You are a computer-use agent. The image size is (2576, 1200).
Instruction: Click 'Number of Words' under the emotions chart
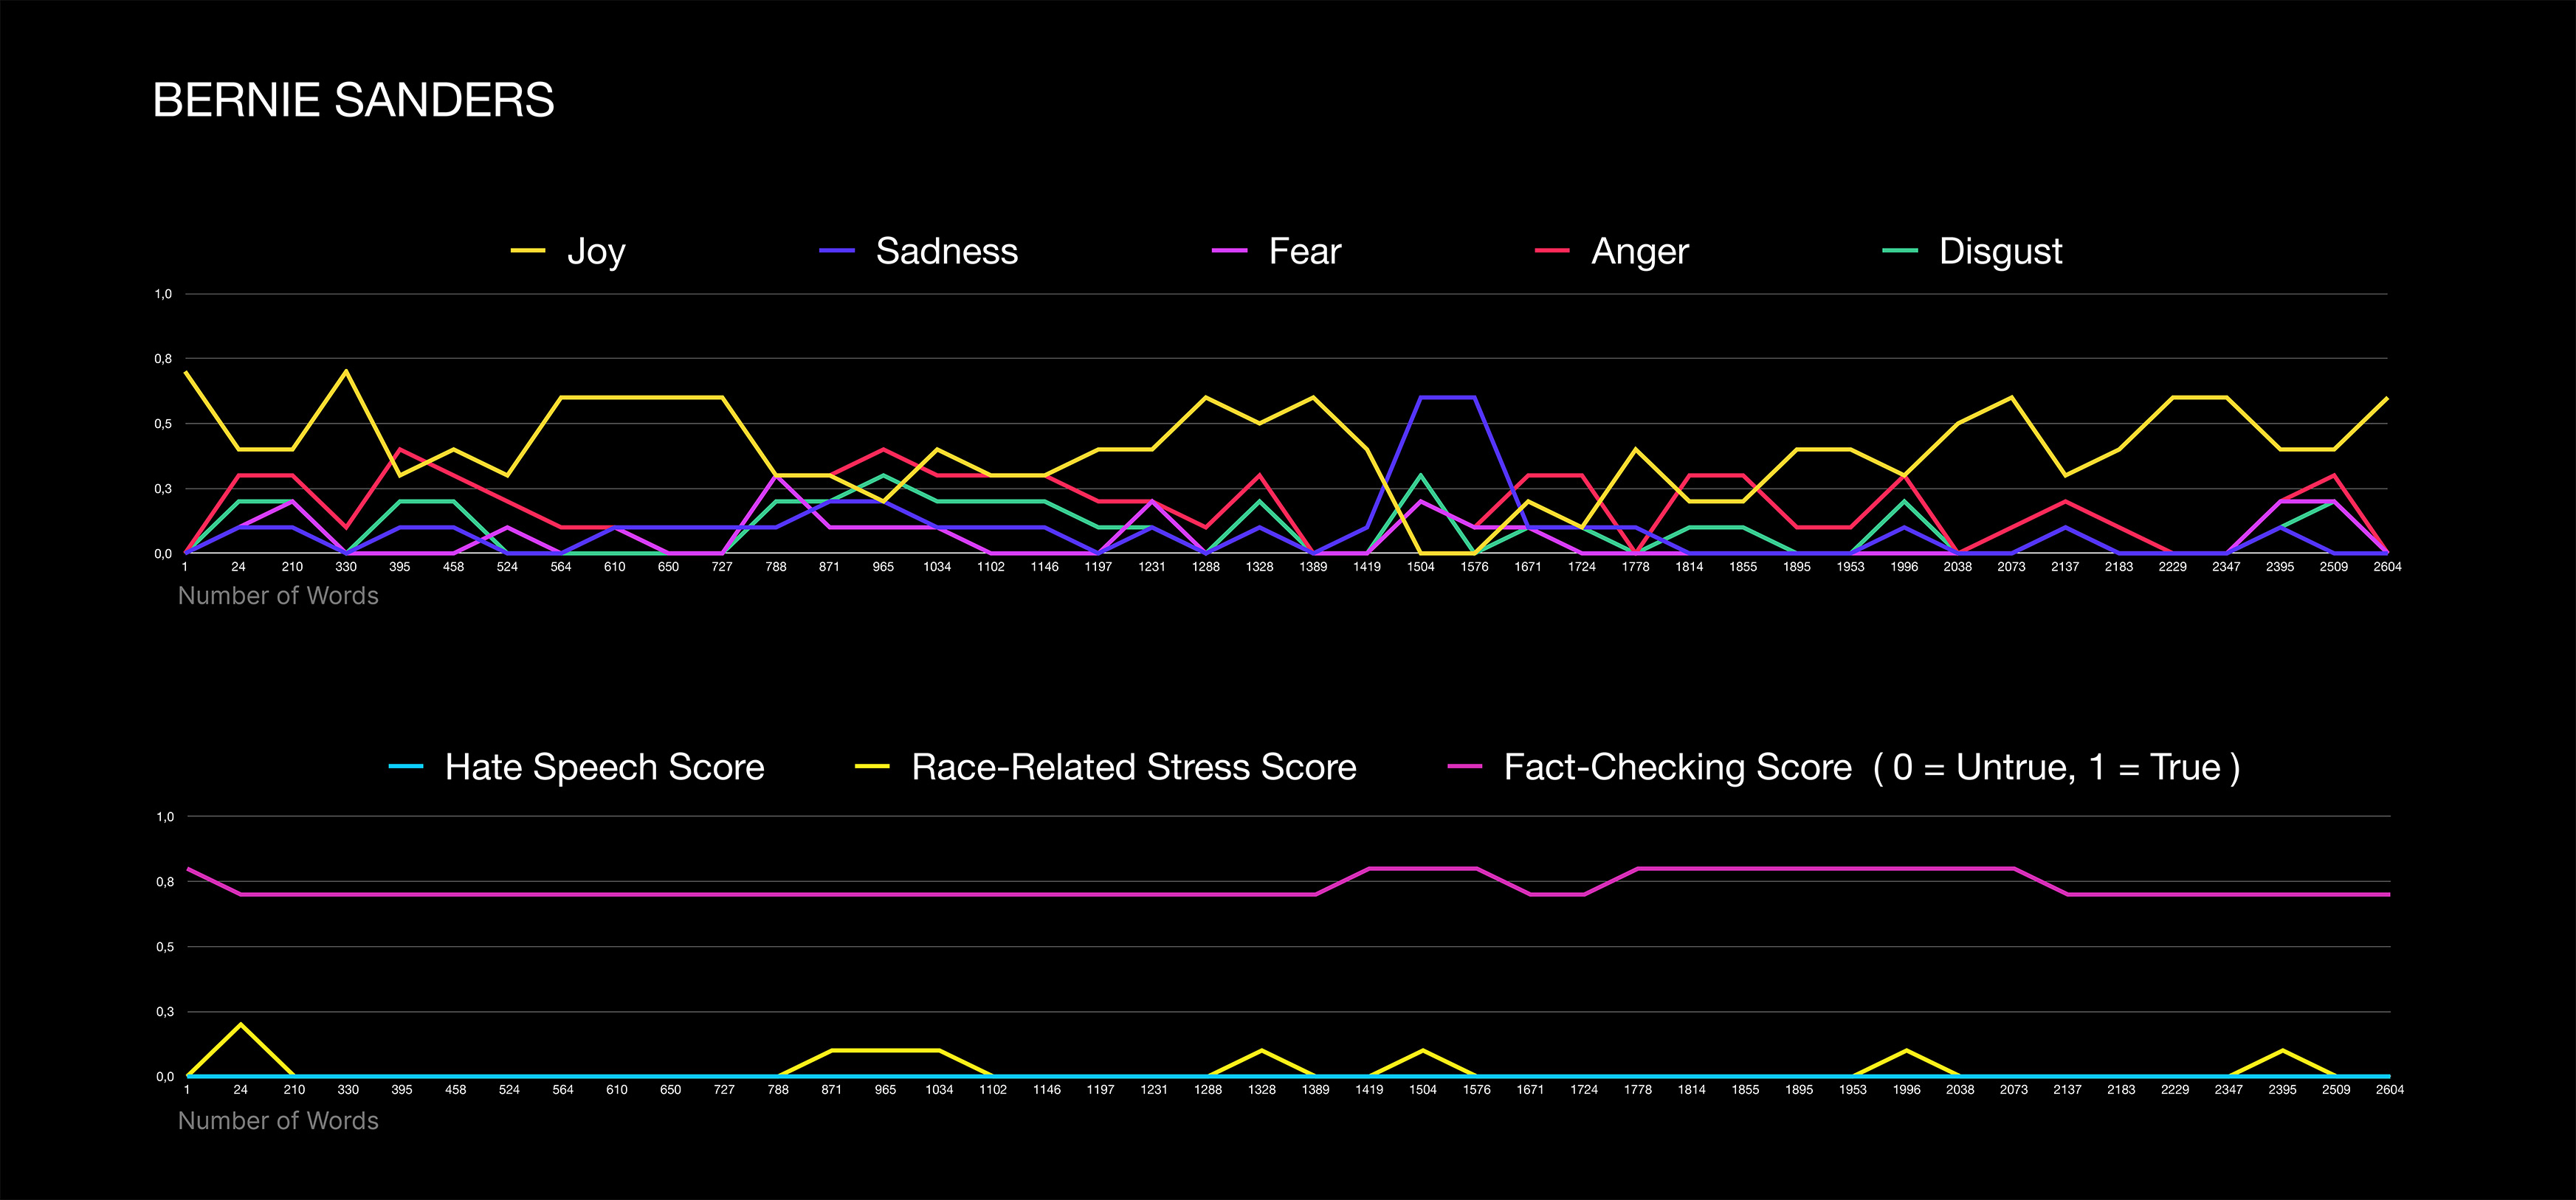[x=278, y=596]
